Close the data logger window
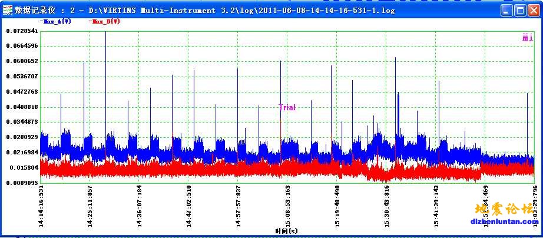Image resolution: width=543 pixels, height=238 pixels. (532, 10)
